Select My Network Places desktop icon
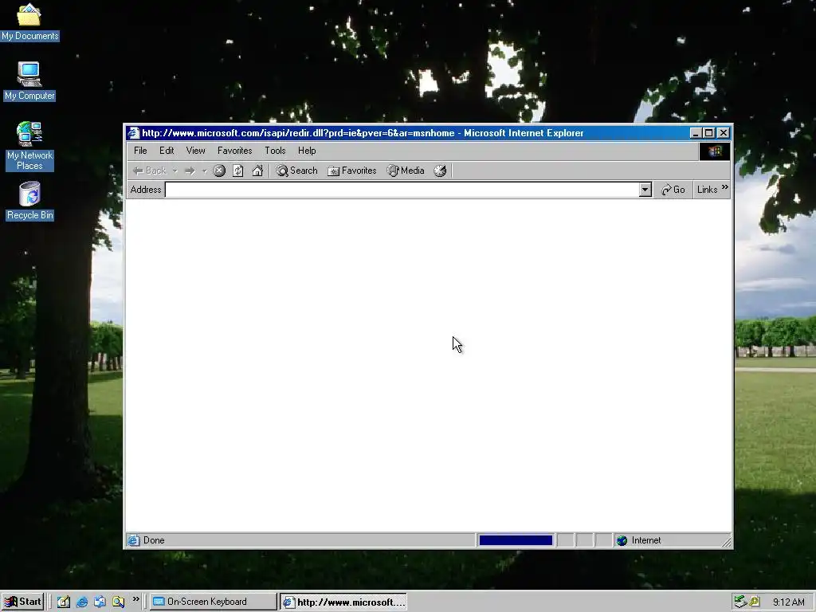This screenshot has width=816, height=612. pos(29,147)
